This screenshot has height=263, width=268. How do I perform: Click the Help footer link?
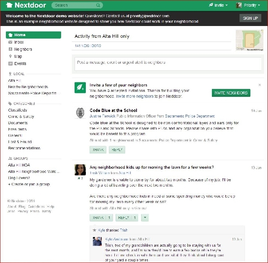pyautogui.click(x=50, y=206)
